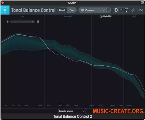
Task: Click the circular arrow reset icon
Action: click(126, 10)
